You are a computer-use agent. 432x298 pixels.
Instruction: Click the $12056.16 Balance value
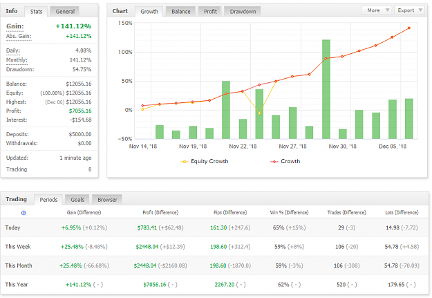click(x=79, y=84)
